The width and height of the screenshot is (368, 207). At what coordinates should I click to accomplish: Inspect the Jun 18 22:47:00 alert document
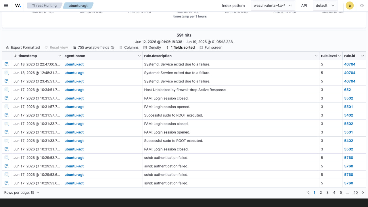click(x=7, y=64)
